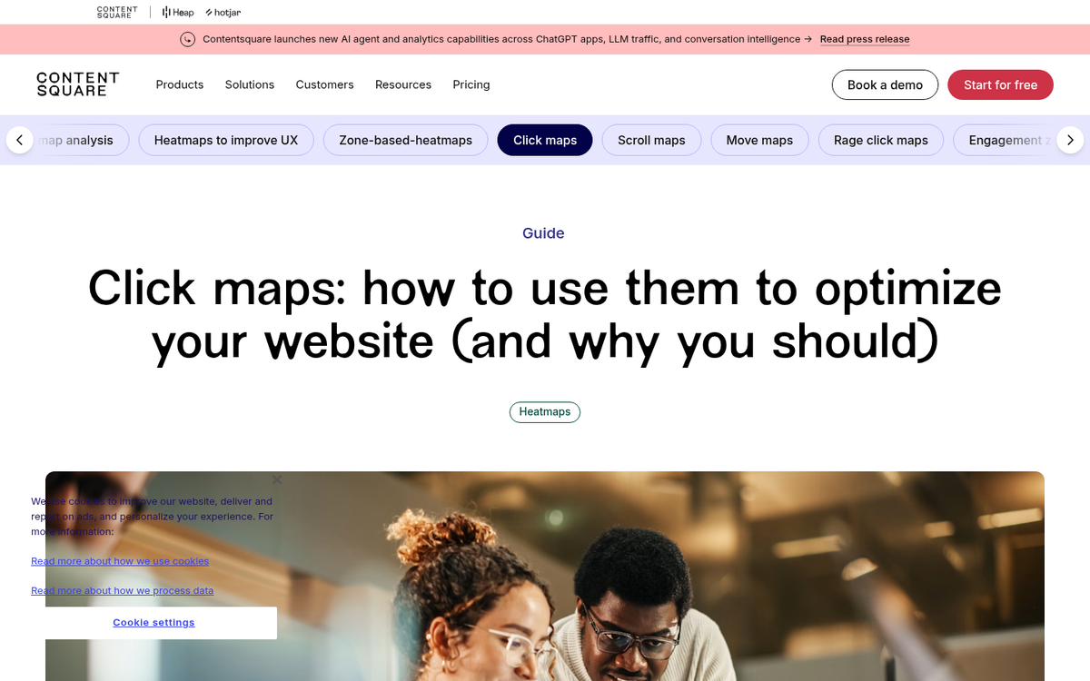The height and width of the screenshot is (681, 1090).
Task: Click the clock icon in the announcement banner
Action: point(188,39)
